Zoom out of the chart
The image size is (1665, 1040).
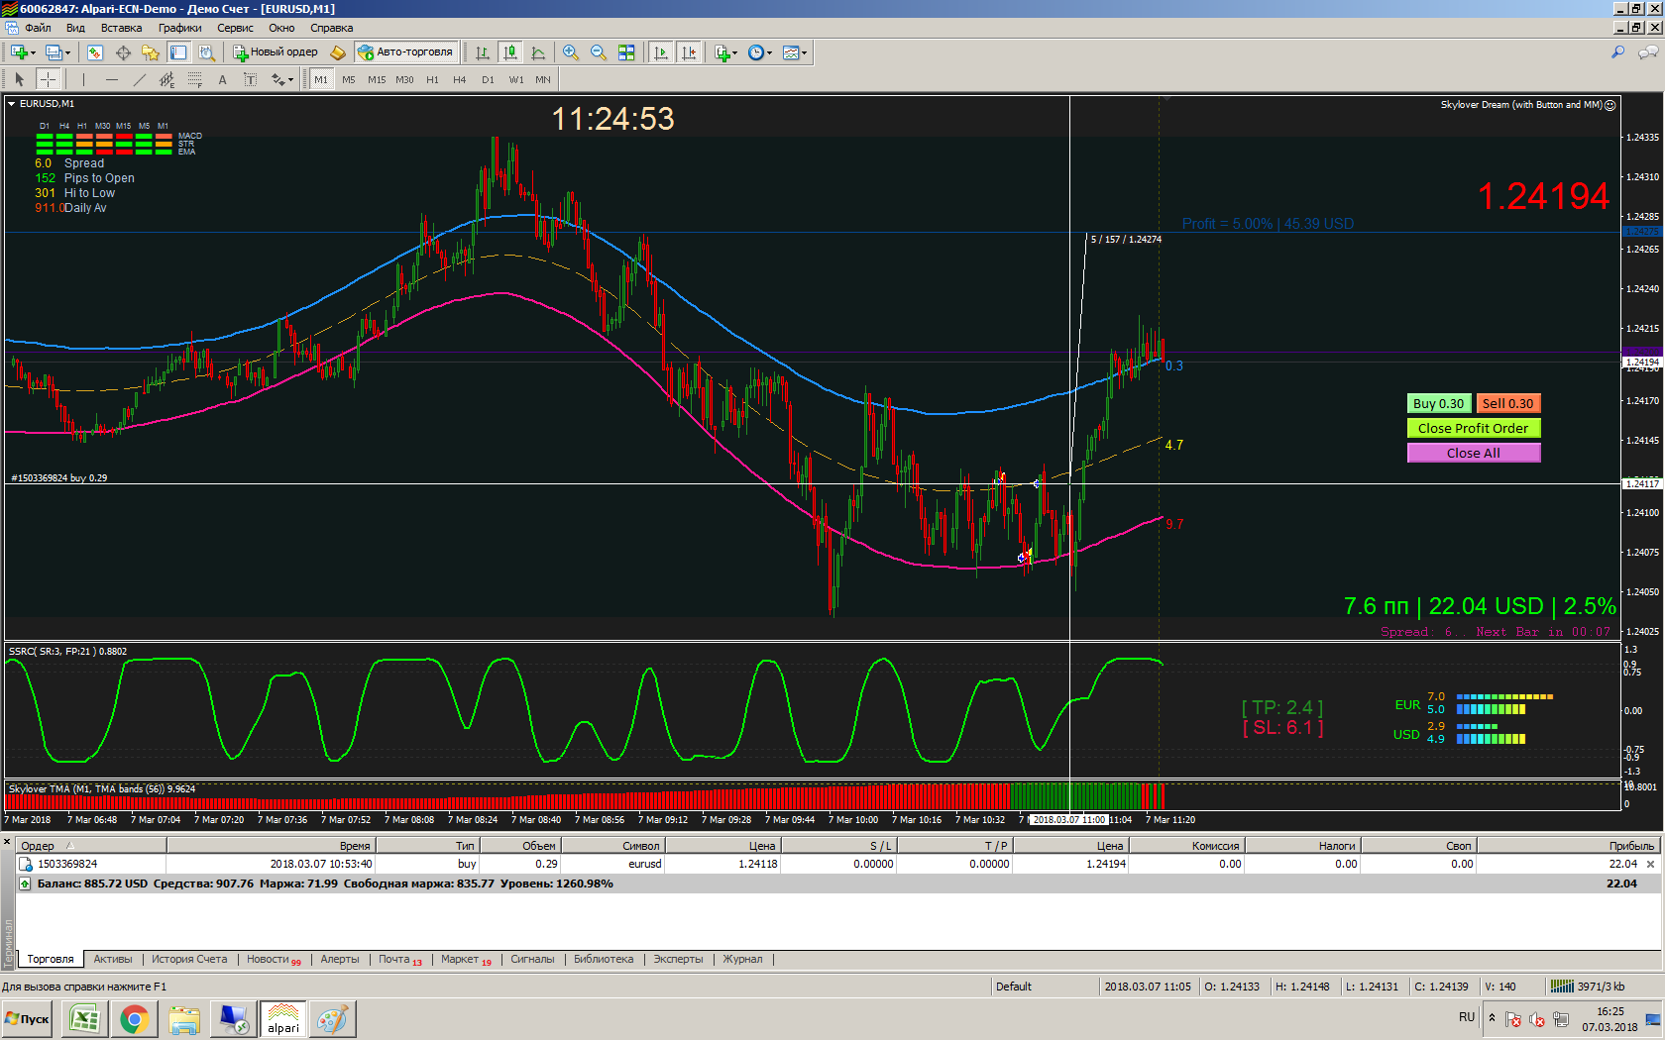[x=599, y=52]
